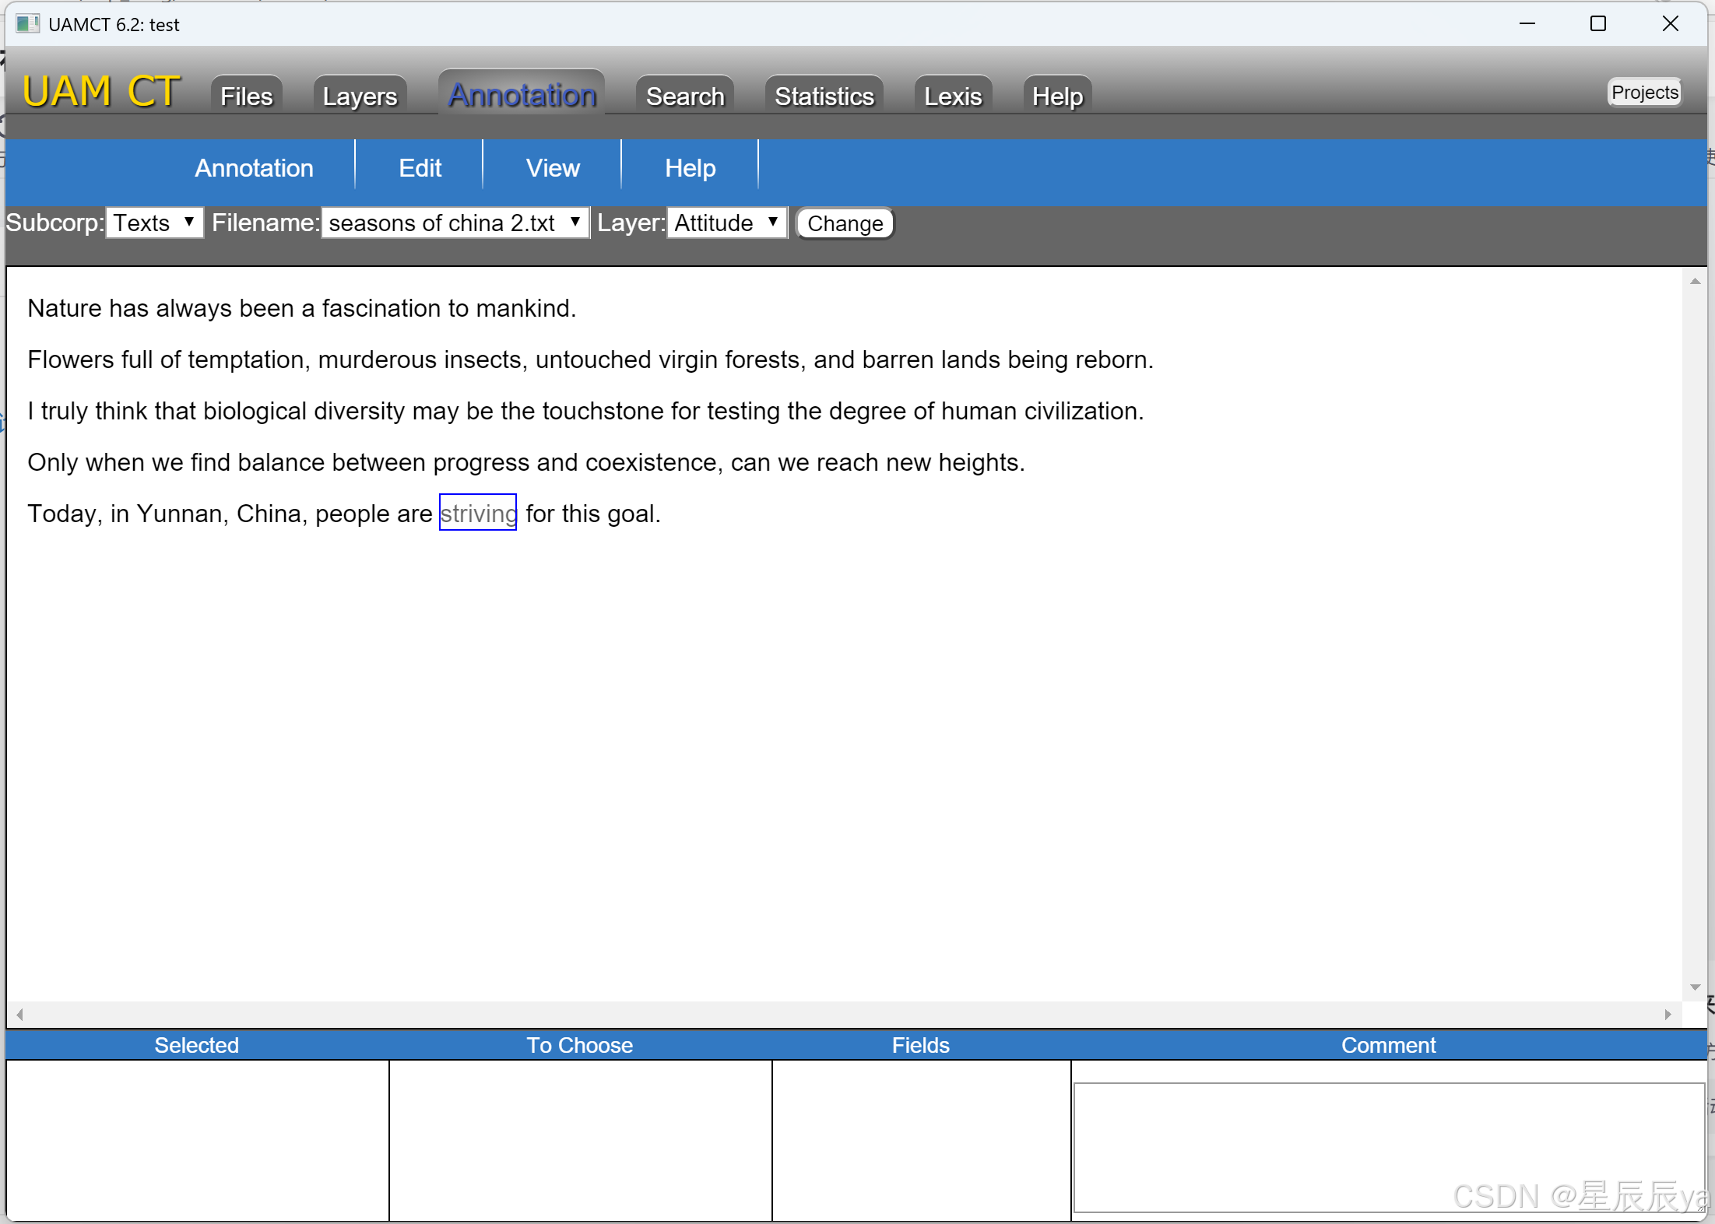Open Help in the blue annotation toolbar
The height and width of the screenshot is (1224, 1715).
tap(690, 167)
